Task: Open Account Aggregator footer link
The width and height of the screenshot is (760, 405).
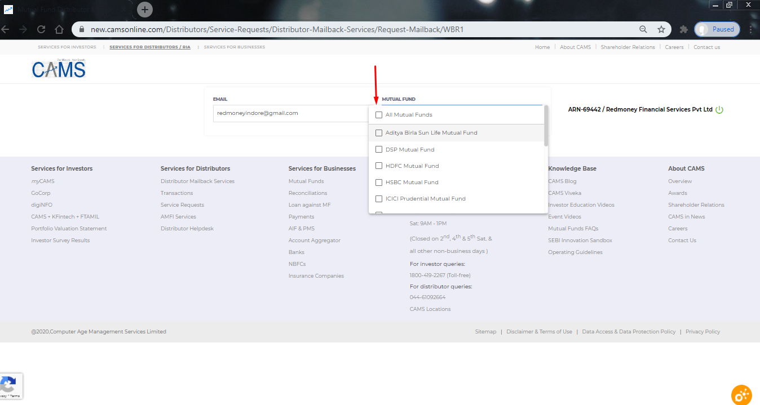Action: (315, 241)
